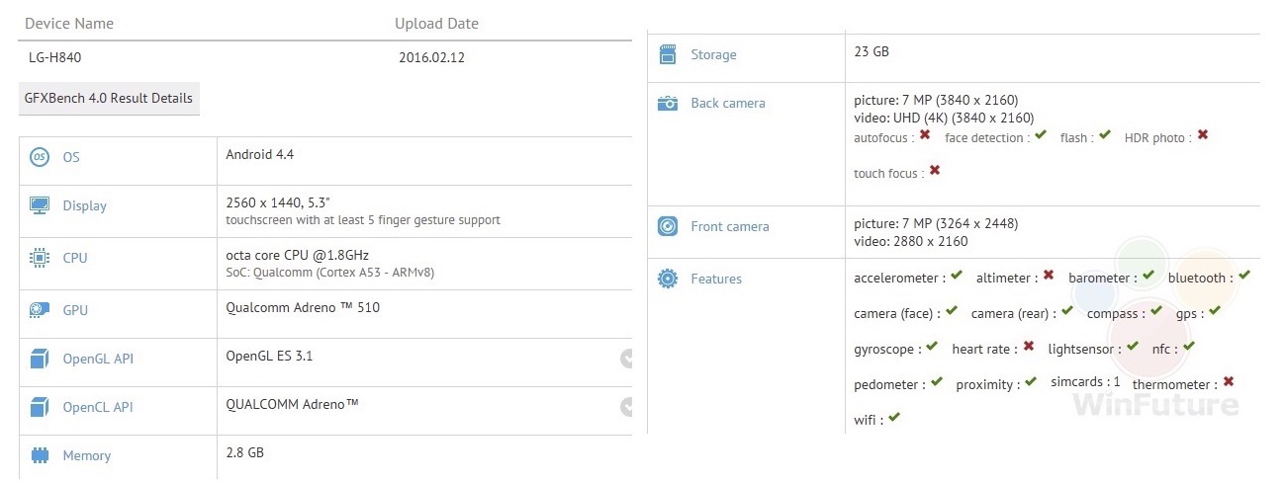Viewport: 1285px width, 482px height.
Task: Click the Storage SD card icon
Action: pos(668,54)
